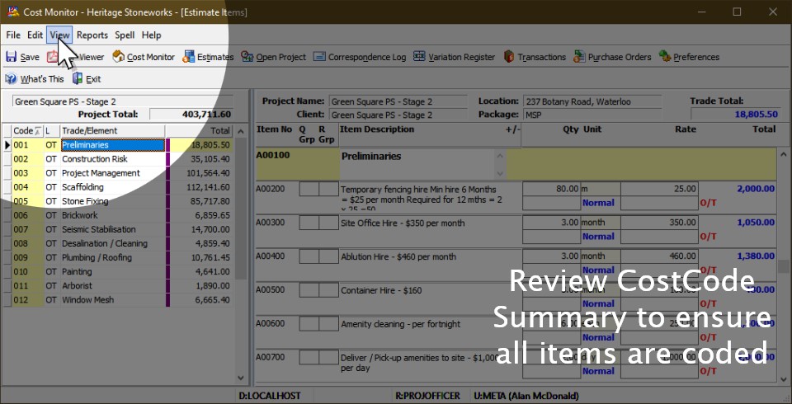Click the Trade/Element column header
This screenshot has height=404, width=792.
113,131
